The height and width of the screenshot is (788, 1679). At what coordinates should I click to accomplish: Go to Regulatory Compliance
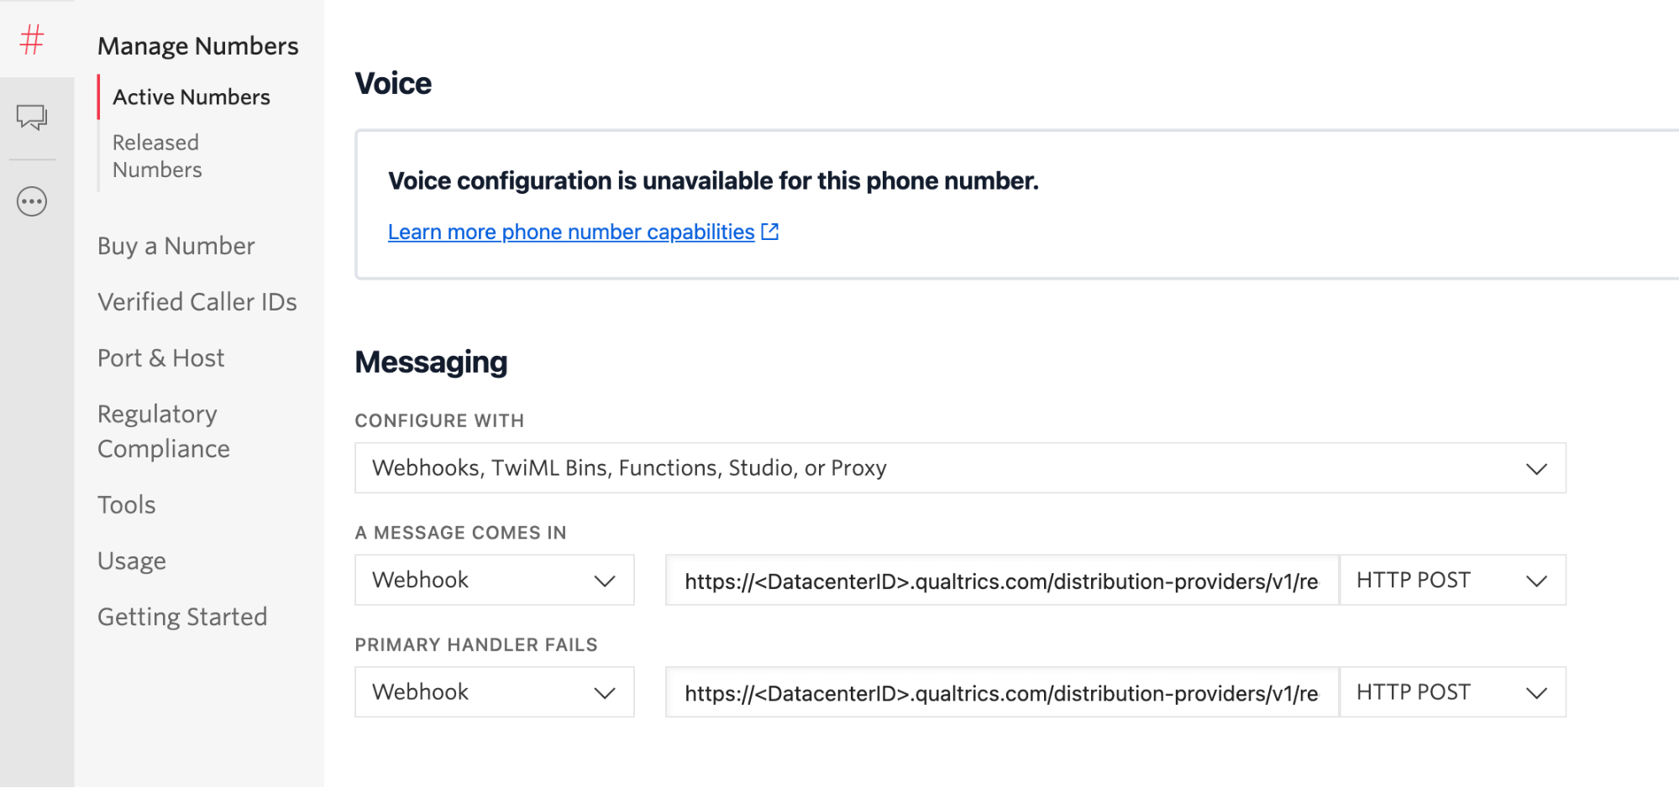(x=164, y=430)
